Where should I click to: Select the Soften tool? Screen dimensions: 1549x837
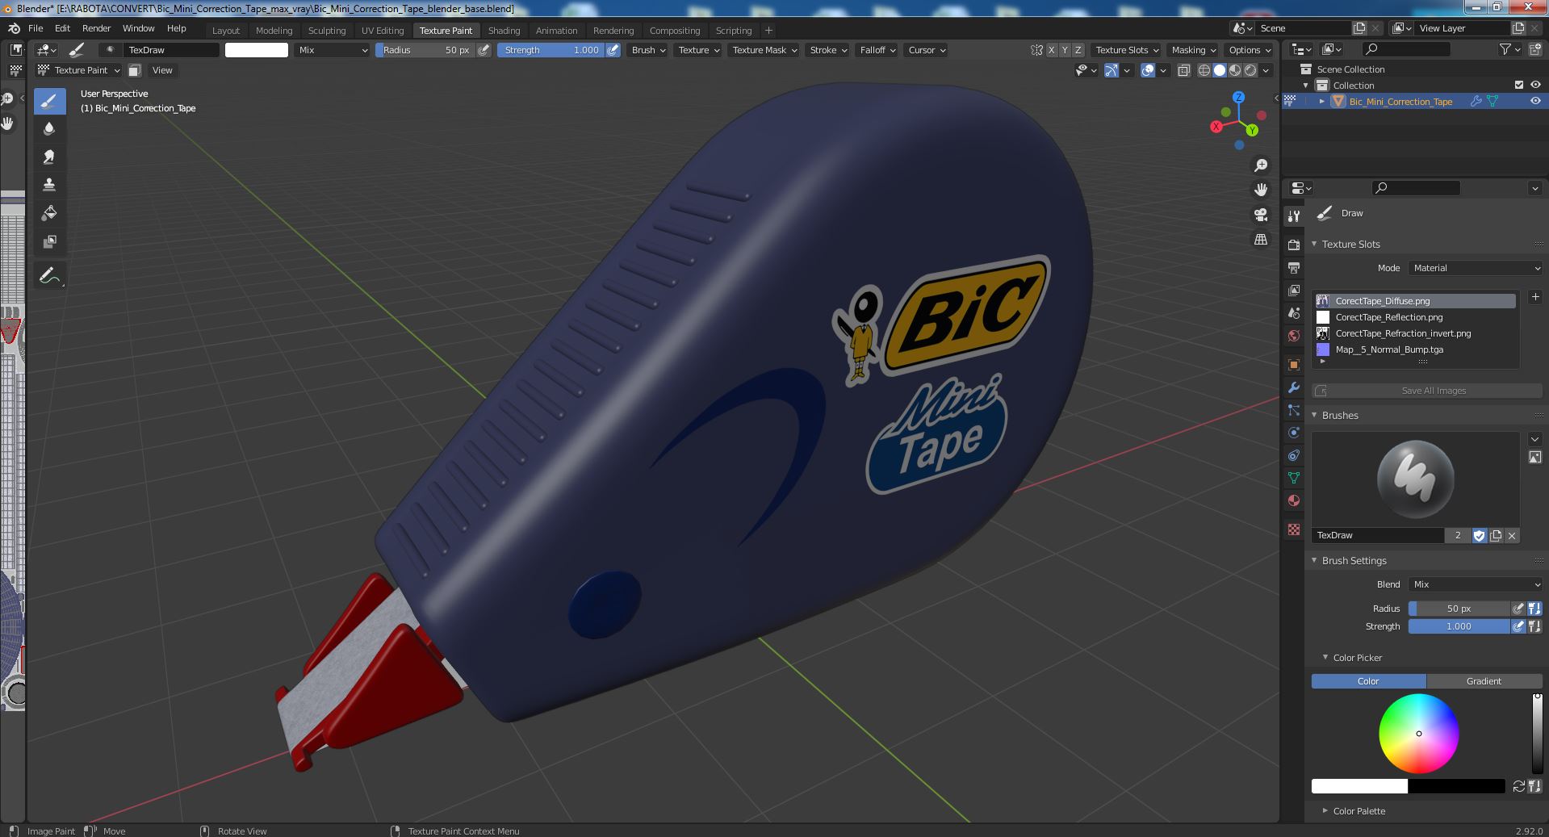tap(49, 129)
